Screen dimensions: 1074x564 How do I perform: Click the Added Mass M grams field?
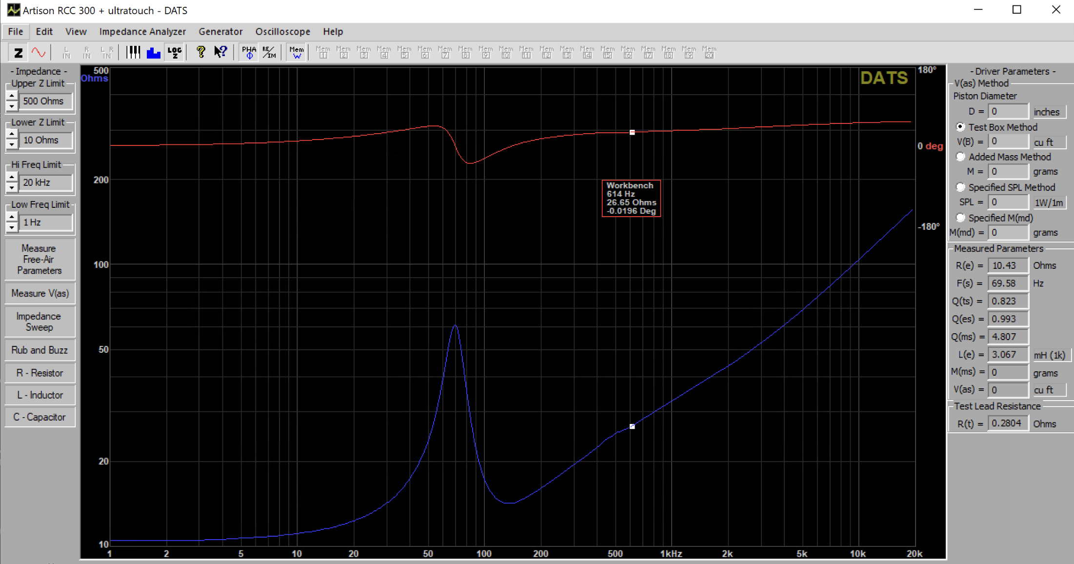[1008, 172]
